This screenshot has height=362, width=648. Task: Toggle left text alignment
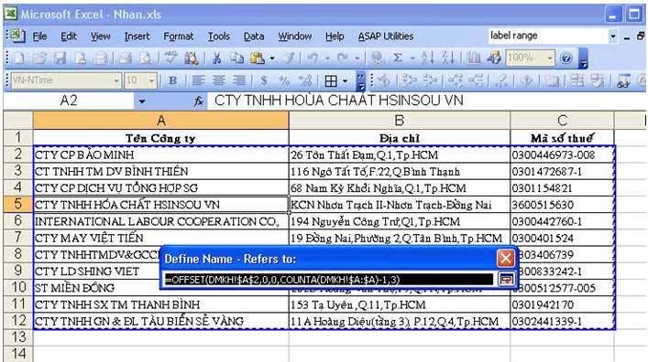(x=198, y=80)
